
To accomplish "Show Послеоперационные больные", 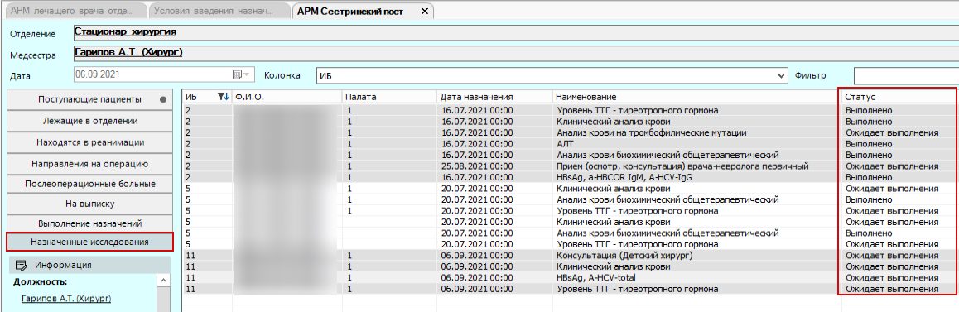I will (x=89, y=184).
